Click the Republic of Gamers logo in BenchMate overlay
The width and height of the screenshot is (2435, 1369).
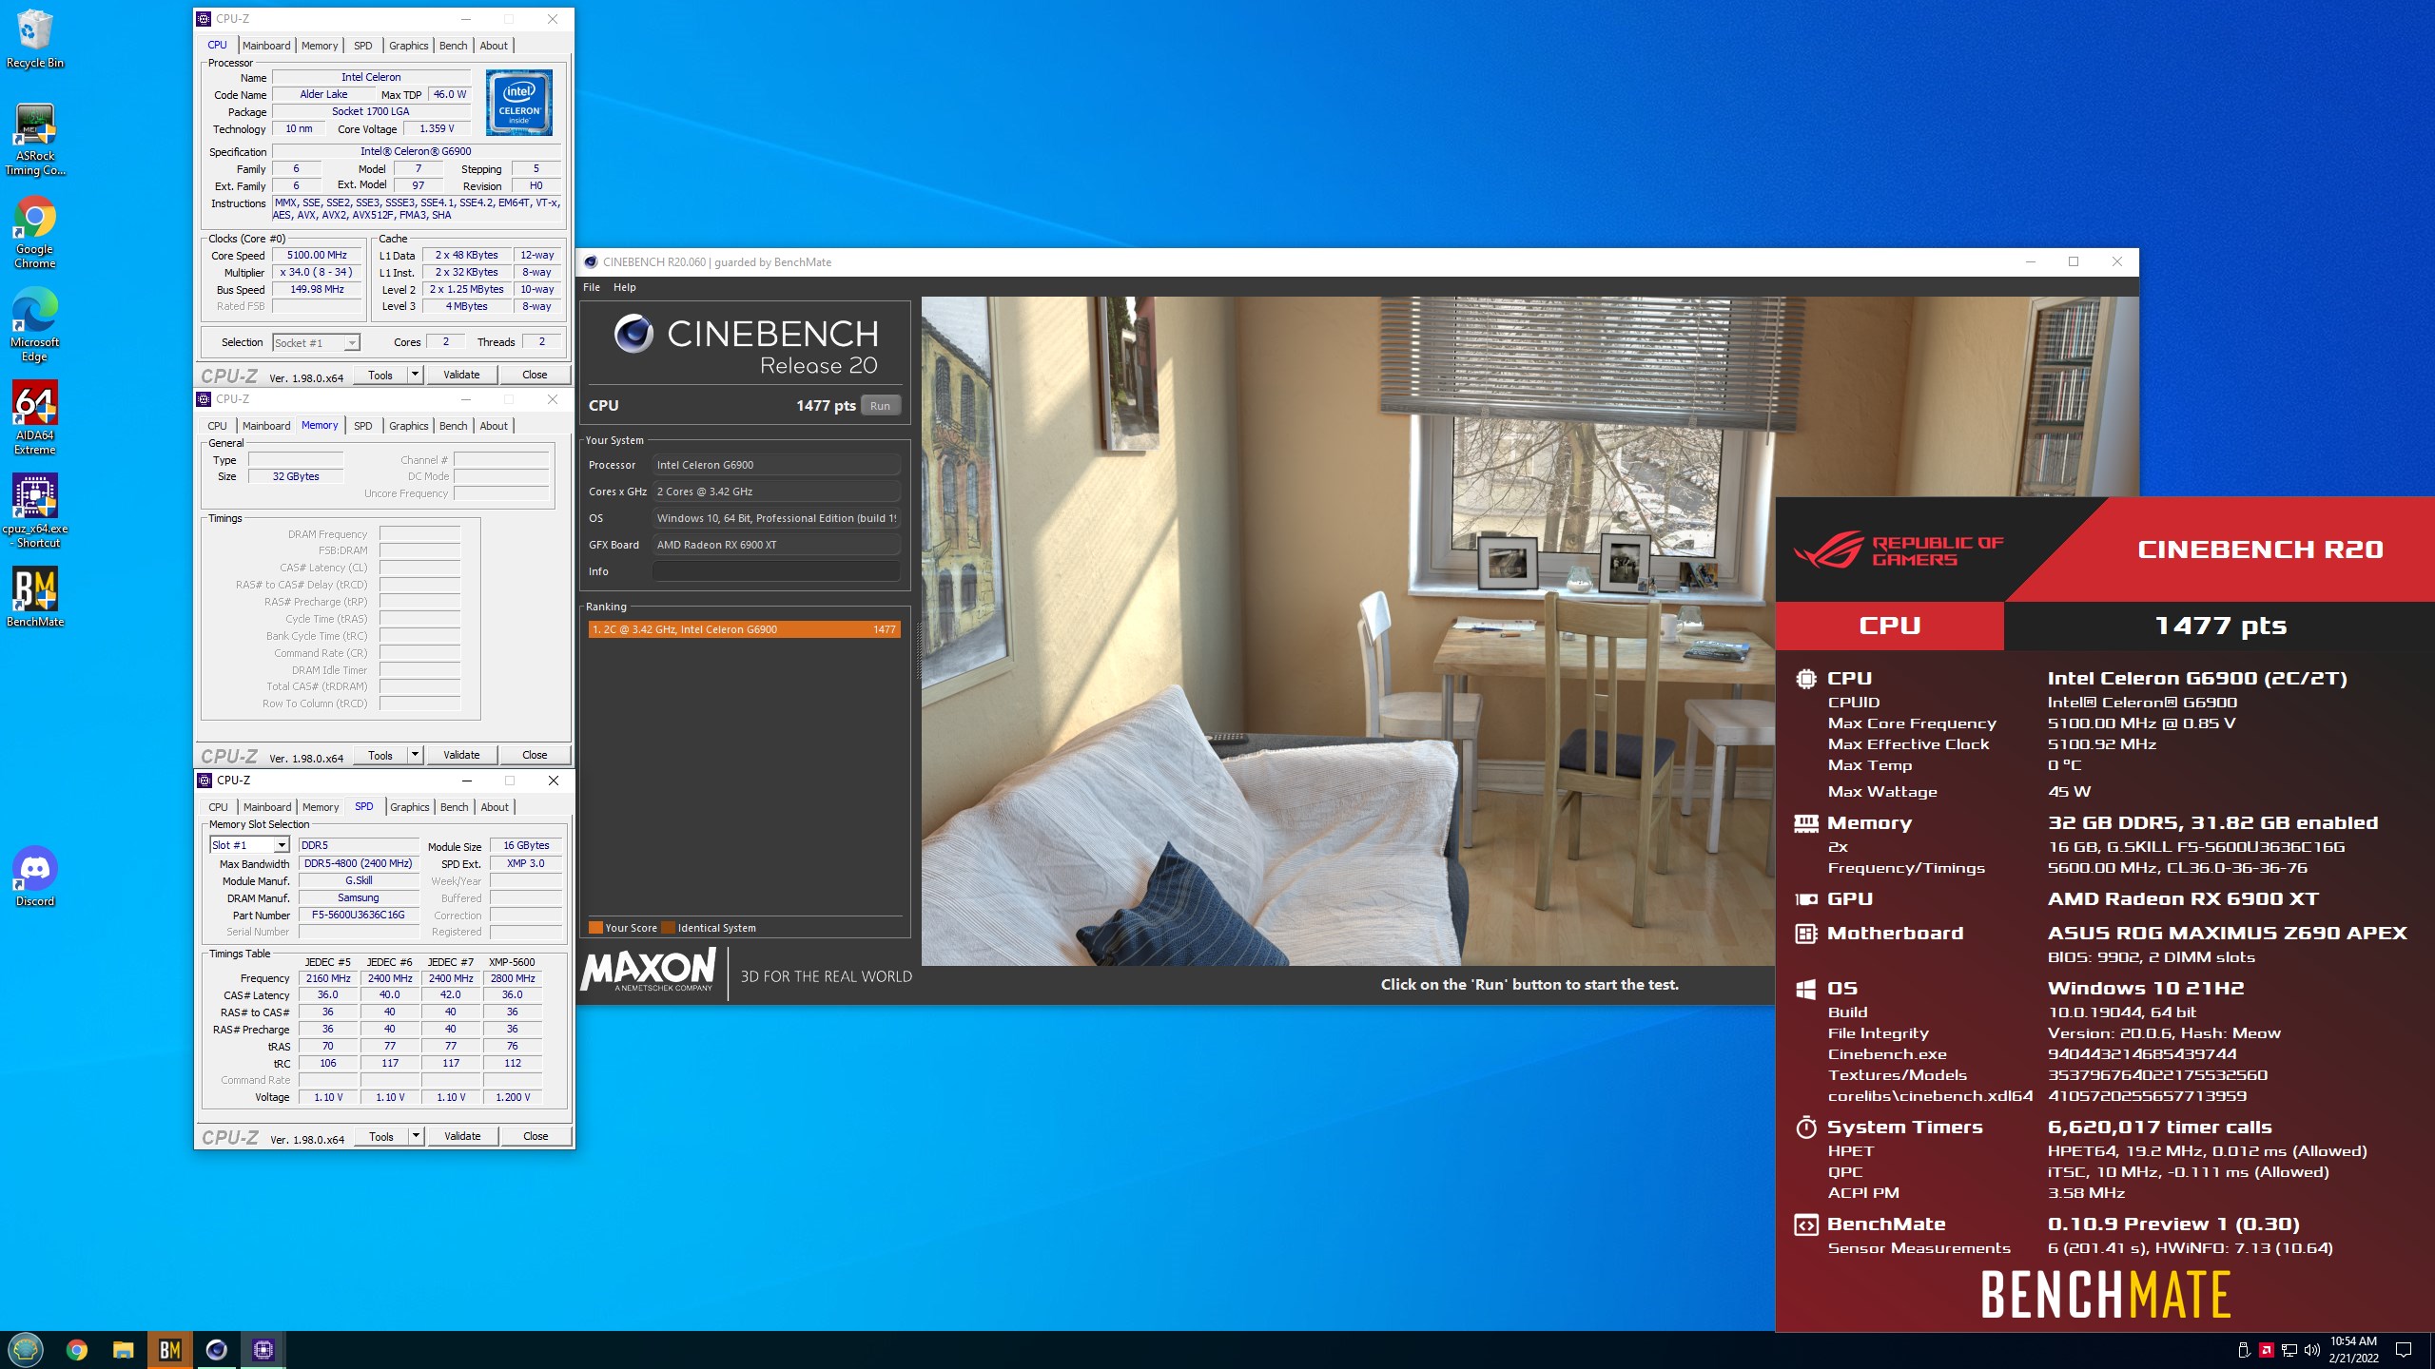pyautogui.click(x=1898, y=550)
